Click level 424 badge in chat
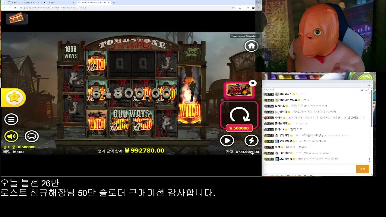Viewport: 386px width, 217px height. (x=268, y=100)
